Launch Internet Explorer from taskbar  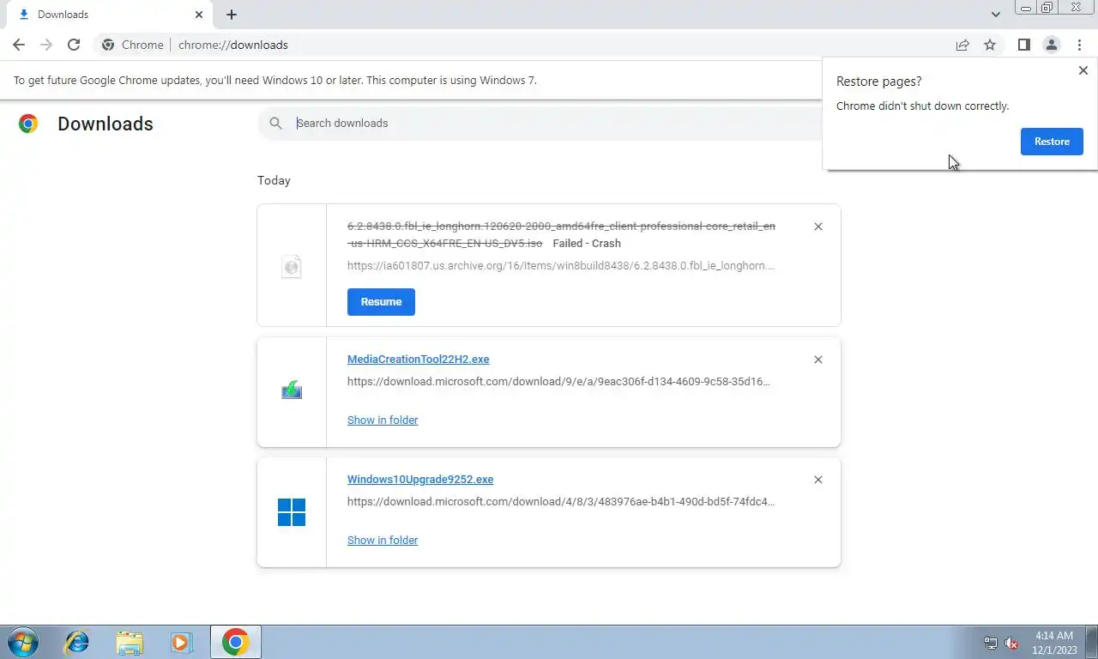pyautogui.click(x=77, y=642)
